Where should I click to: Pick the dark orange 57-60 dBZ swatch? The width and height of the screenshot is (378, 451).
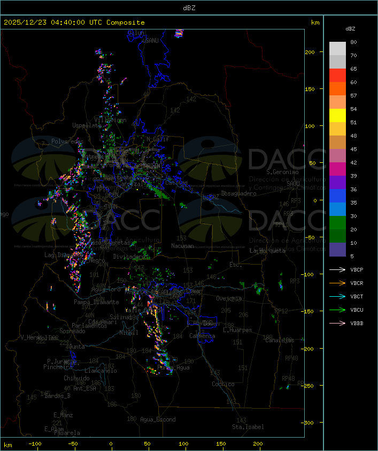[x=337, y=88]
